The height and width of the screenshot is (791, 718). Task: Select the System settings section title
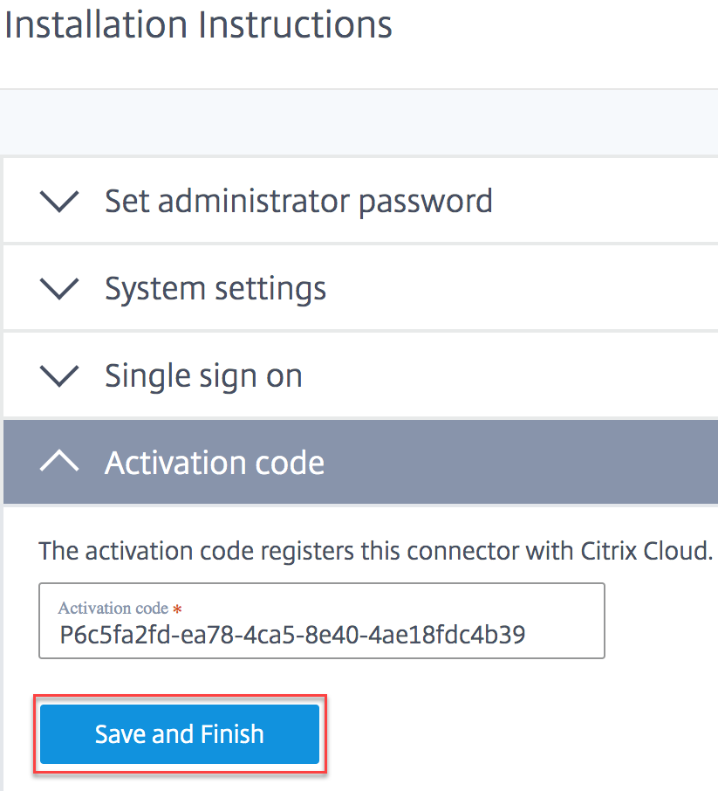[x=215, y=289]
